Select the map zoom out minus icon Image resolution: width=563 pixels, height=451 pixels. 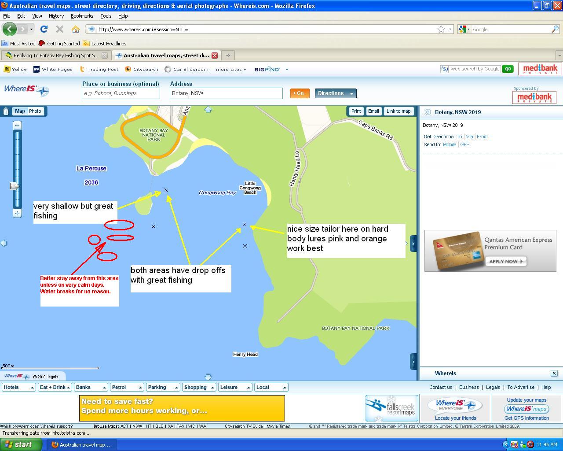tap(18, 125)
